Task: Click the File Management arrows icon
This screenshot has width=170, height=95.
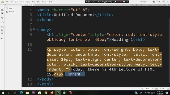Action: pos(2,13)
